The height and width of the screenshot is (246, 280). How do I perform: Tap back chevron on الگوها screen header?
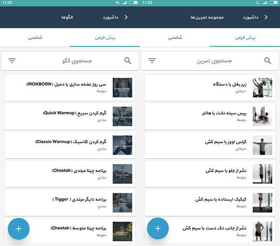[126, 17]
